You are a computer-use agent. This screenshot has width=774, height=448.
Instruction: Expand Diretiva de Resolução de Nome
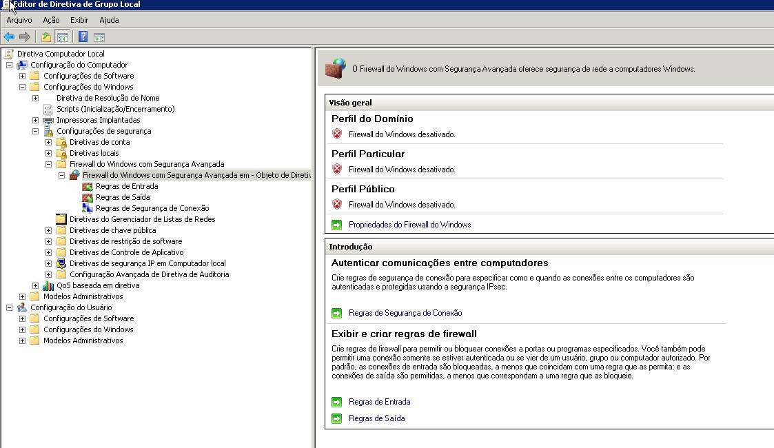click(36, 98)
